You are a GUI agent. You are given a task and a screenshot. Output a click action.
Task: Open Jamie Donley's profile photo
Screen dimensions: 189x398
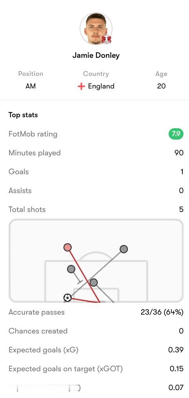click(96, 29)
